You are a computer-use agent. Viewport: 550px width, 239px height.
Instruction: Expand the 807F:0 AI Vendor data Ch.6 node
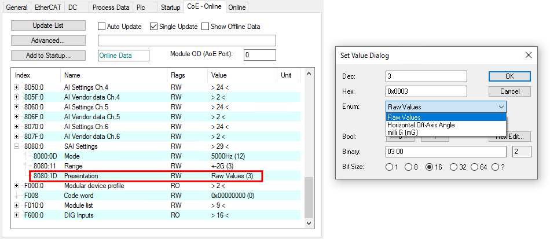tap(16, 137)
